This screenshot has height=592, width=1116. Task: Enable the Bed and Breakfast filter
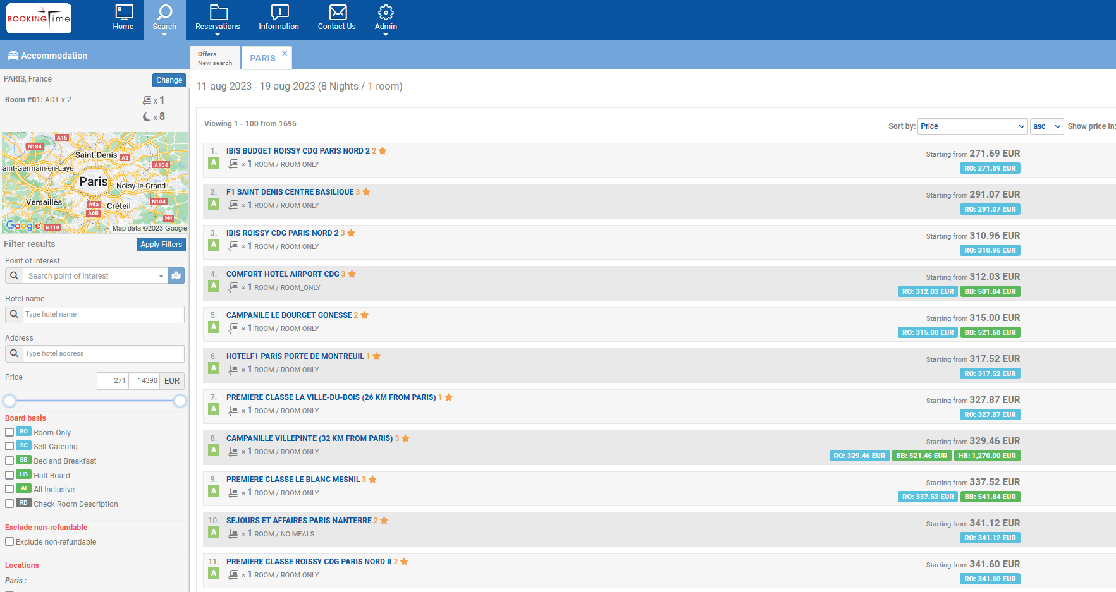click(x=9, y=461)
